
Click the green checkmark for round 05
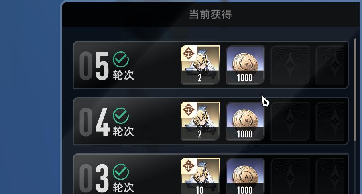pyautogui.click(x=121, y=59)
